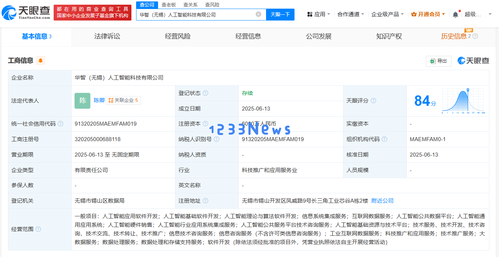This screenshot has height=257, width=499.
Task: Click the 科技推广和应用服务业 industry value
Action: tap(270, 170)
